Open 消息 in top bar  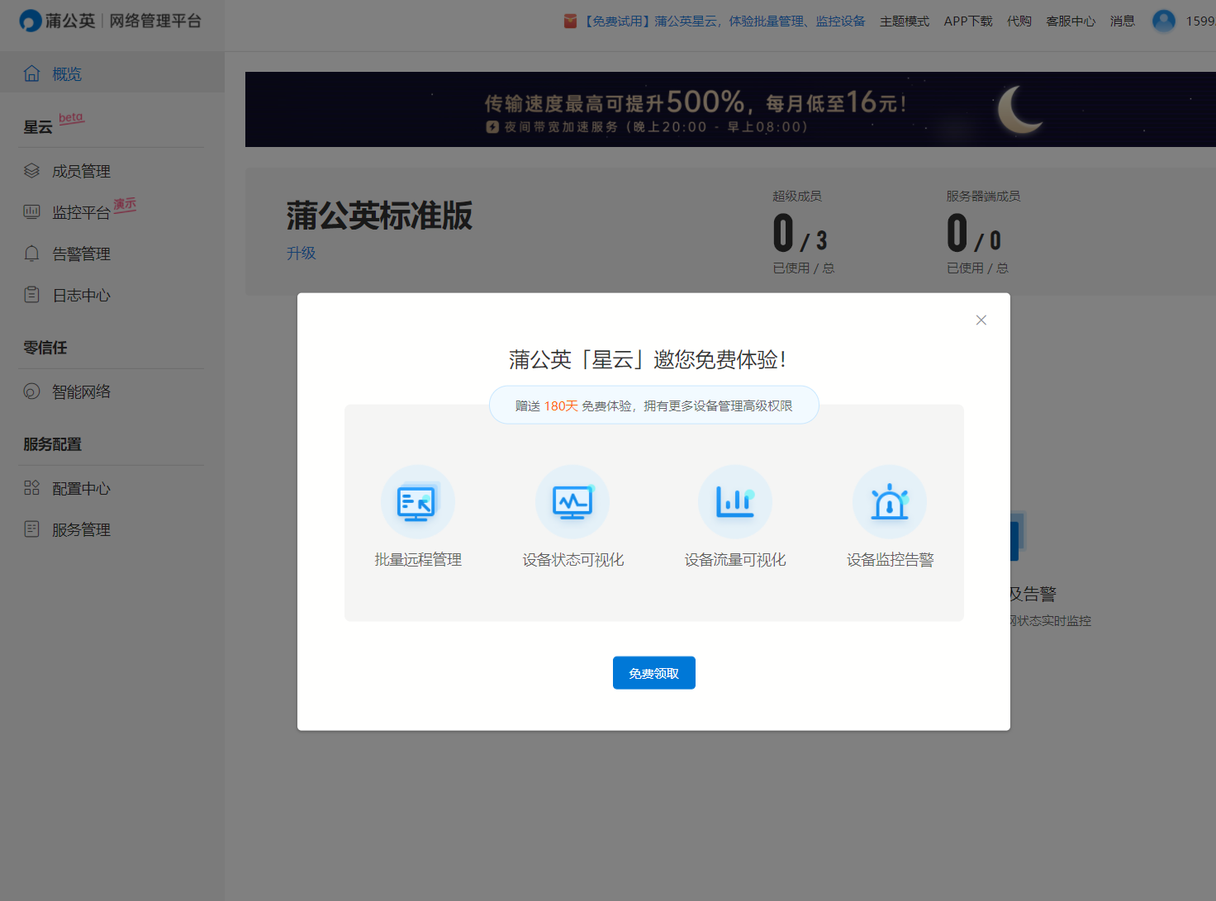(1123, 21)
